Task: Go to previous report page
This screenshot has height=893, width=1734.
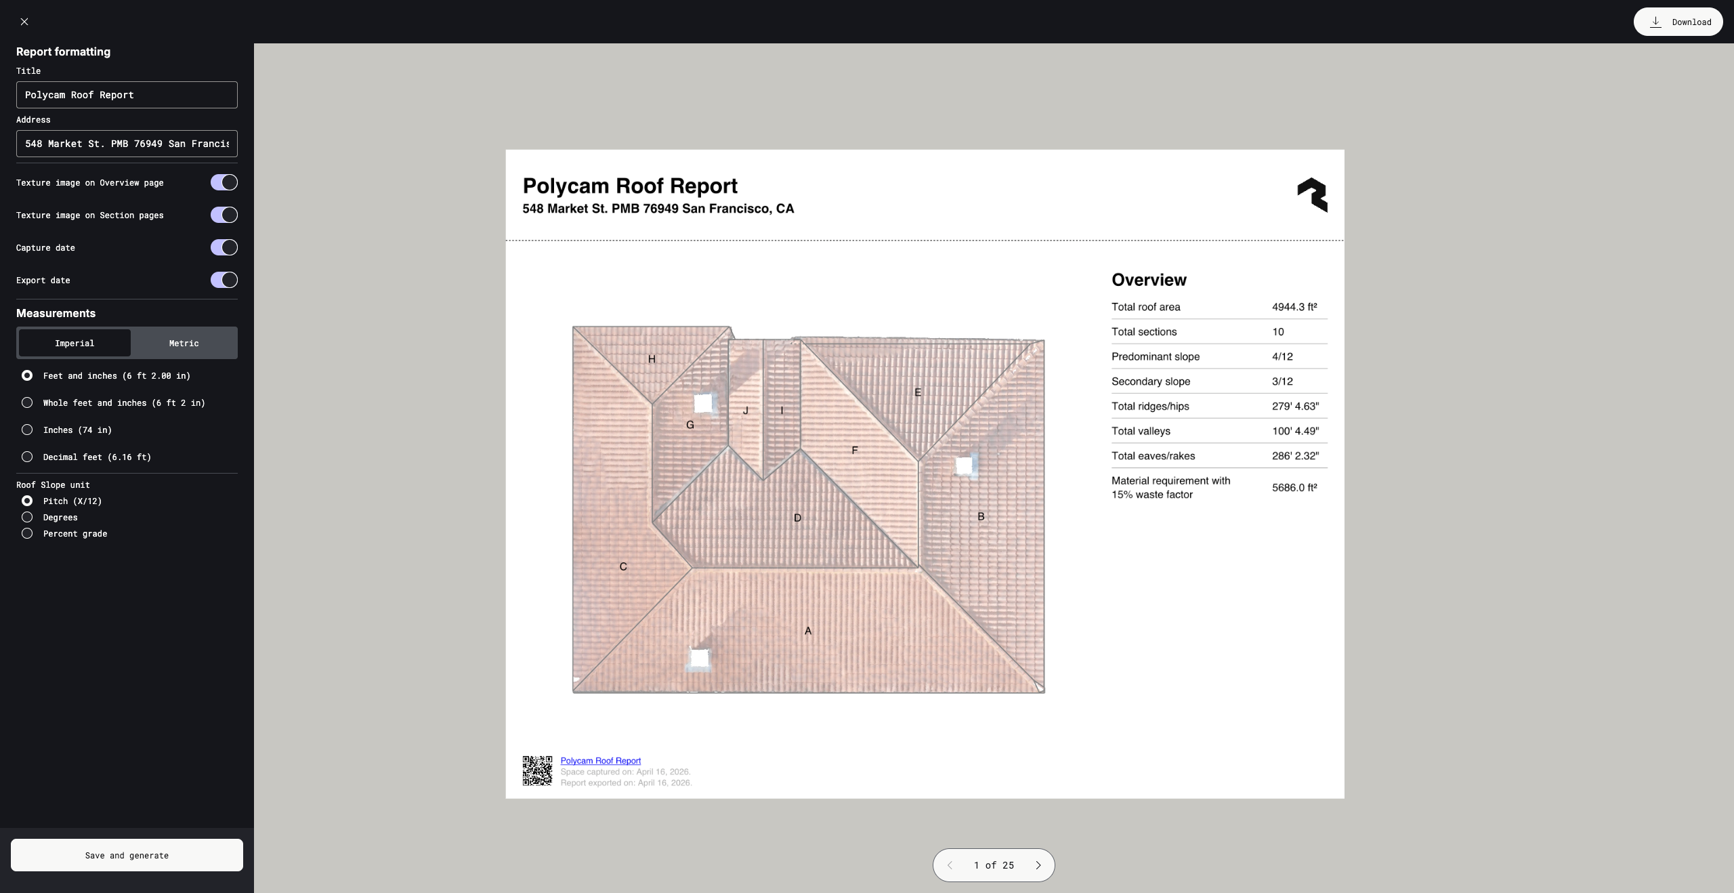Action: [950, 865]
